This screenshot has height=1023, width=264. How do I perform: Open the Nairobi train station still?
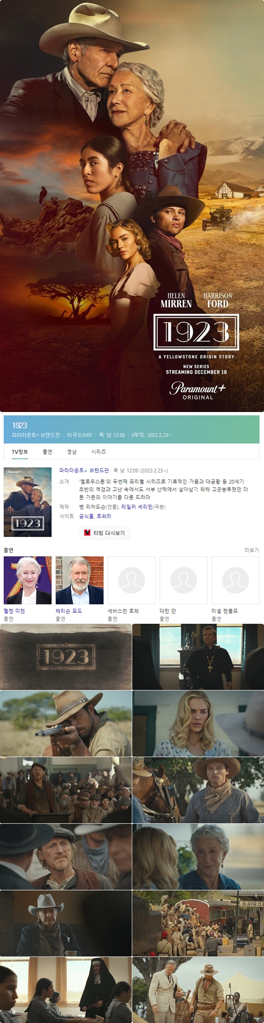(x=198, y=923)
